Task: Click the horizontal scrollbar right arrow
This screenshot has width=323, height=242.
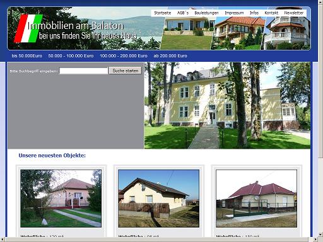Action: click(x=315, y=239)
